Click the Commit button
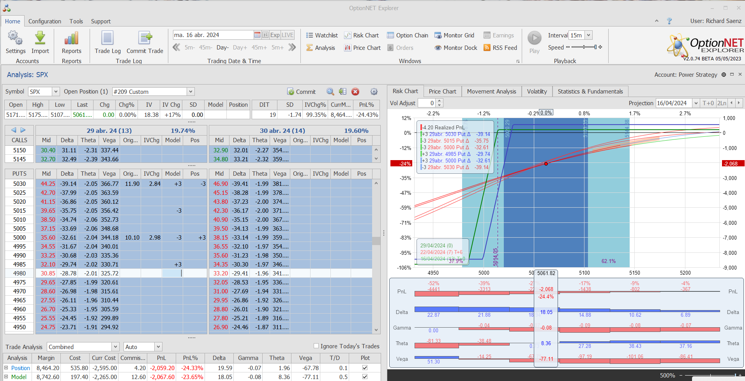 tap(302, 92)
